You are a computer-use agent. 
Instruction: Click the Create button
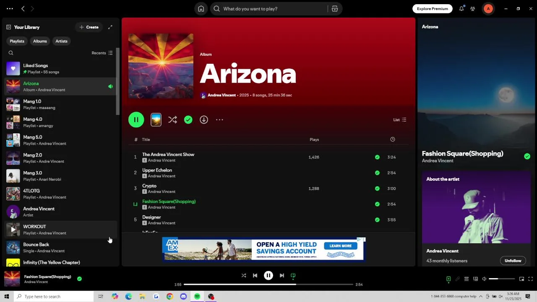click(x=89, y=27)
